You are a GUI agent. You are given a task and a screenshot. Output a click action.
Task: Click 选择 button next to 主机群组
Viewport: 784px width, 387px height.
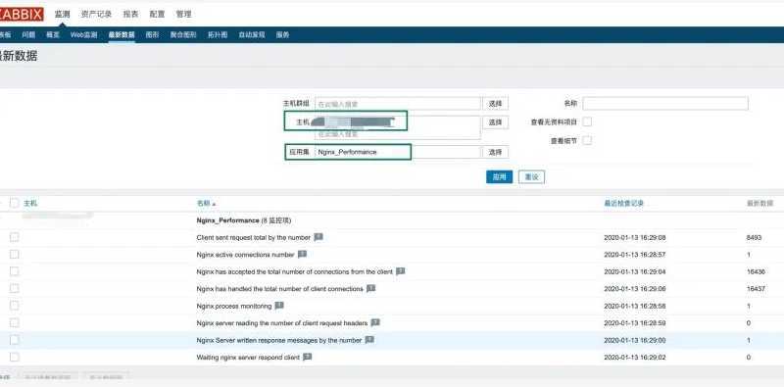pos(495,104)
